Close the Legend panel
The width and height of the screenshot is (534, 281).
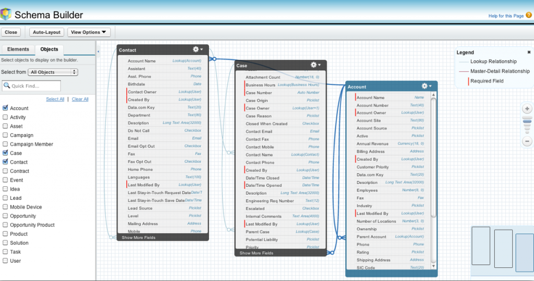tap(528, 52)
